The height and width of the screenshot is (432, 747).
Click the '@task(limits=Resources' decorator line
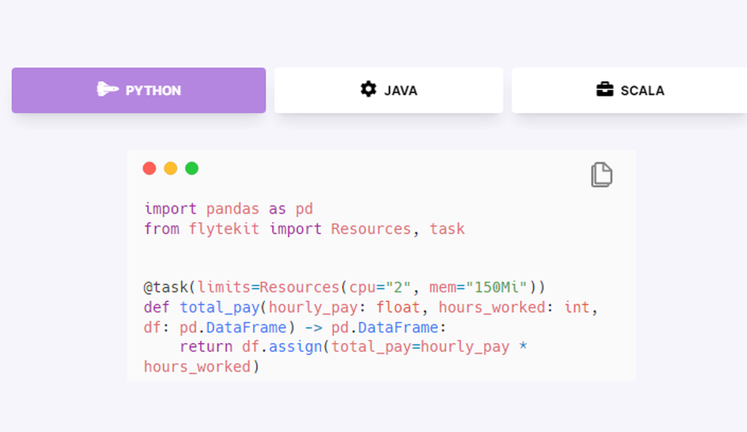point(344,287)
